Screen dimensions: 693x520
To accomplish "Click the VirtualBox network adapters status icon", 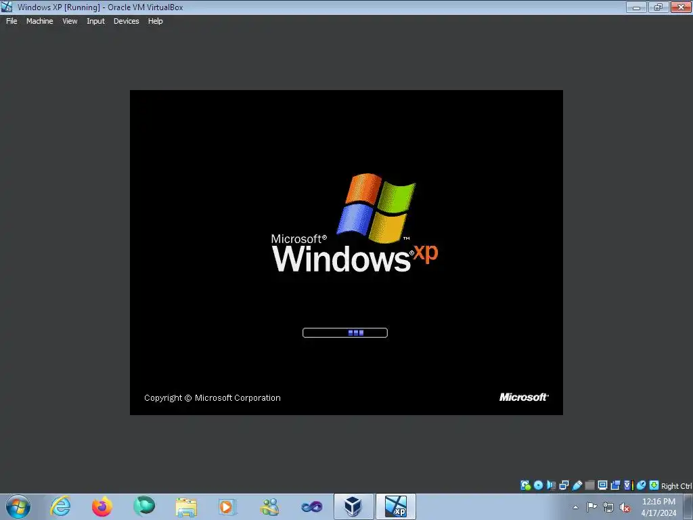I will (x=564, y=485).
